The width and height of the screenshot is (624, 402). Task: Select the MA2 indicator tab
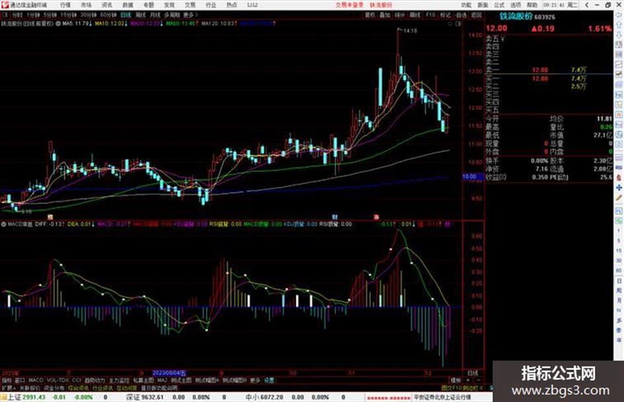coord(162,380)
